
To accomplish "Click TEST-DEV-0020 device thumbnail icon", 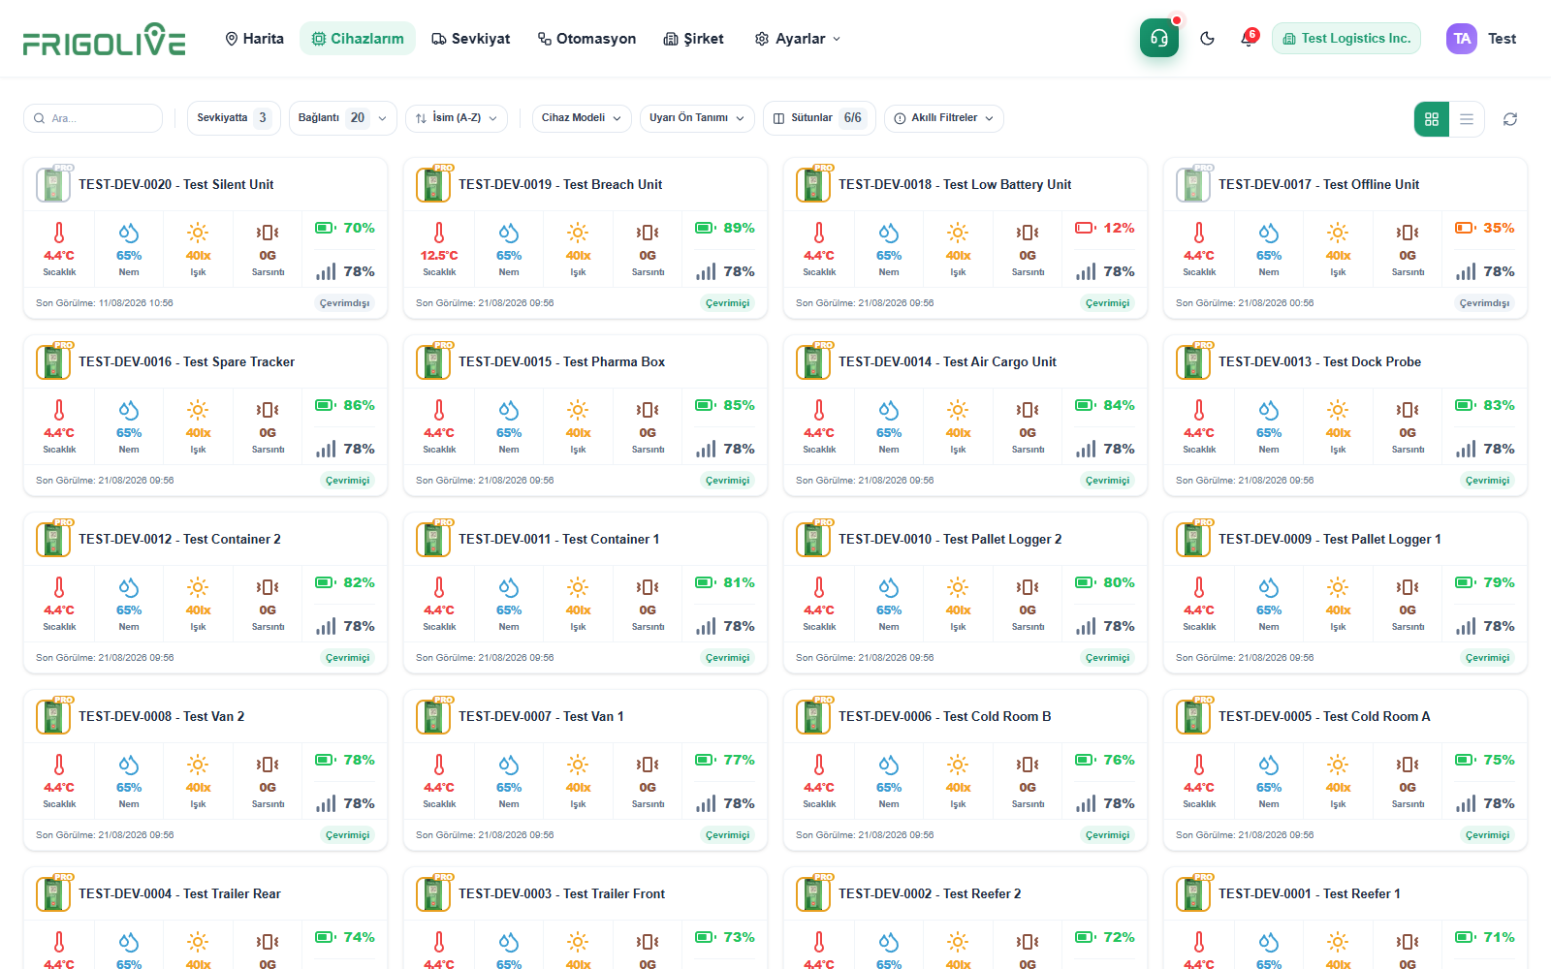I will click(x=53, y=184).
